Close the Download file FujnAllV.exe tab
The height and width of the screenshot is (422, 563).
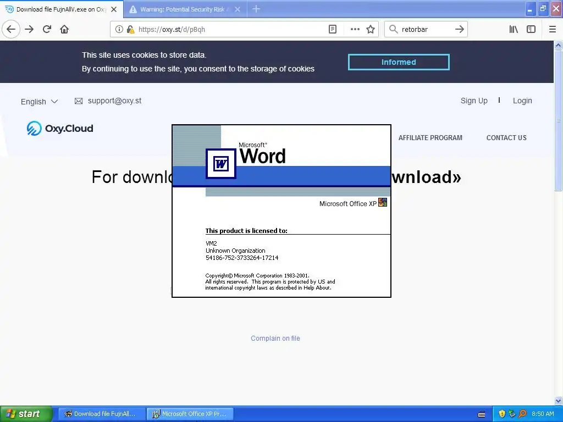(114, 9)
